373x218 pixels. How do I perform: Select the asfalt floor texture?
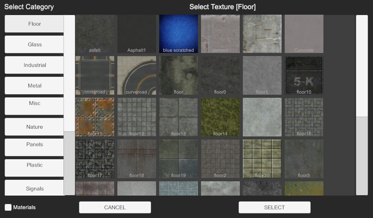95,34
